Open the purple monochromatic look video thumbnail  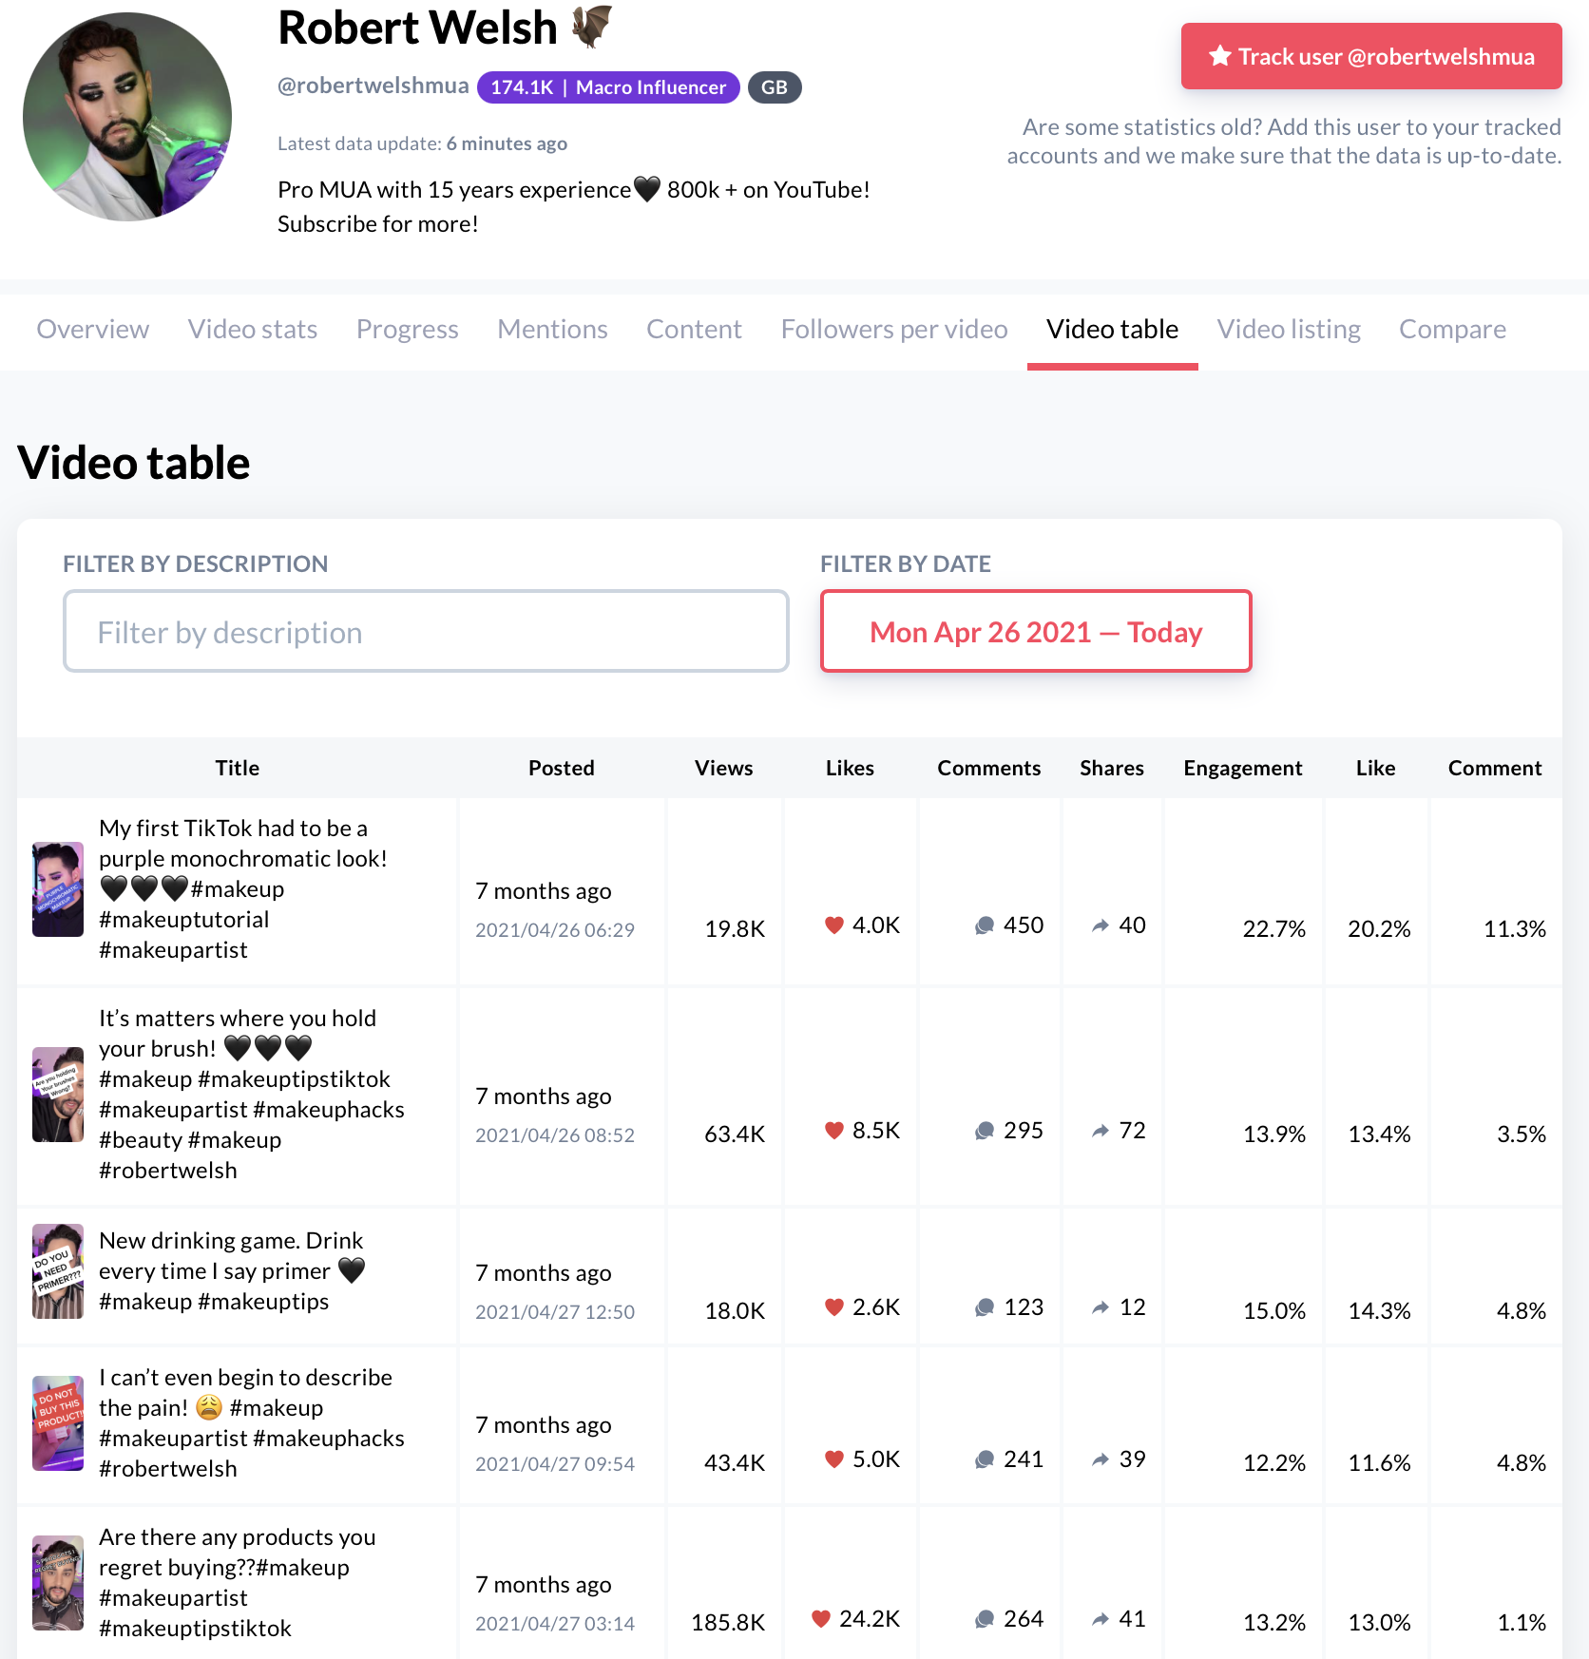(57, 888)
